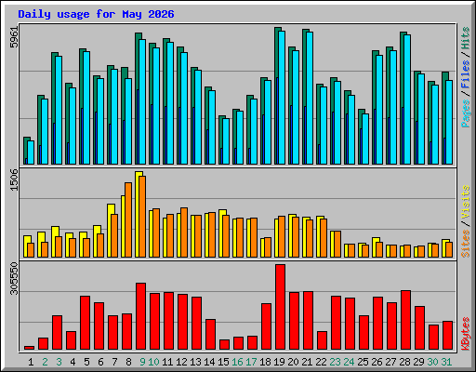Click day 15 on the x-axis
This screenshot has width=476, height=372.
click(x=223, y=362)
